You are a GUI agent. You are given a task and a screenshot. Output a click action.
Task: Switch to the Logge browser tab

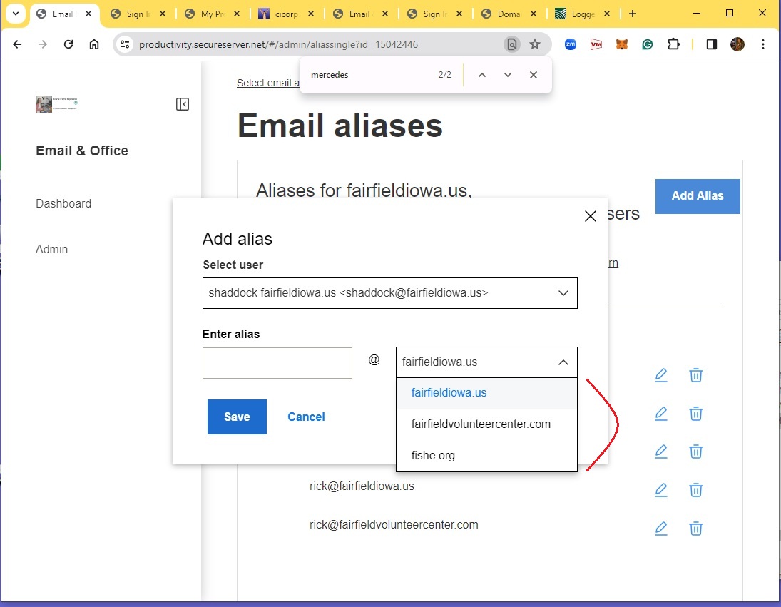tap(578, 14)
